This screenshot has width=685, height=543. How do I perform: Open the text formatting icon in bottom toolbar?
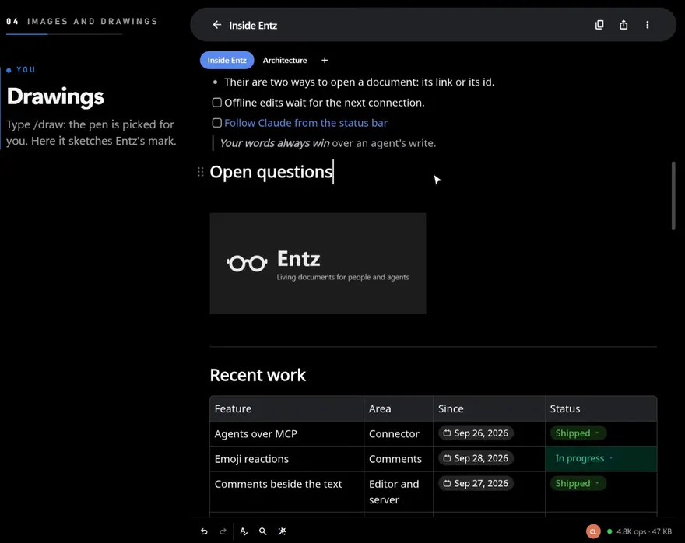point(244,531)
